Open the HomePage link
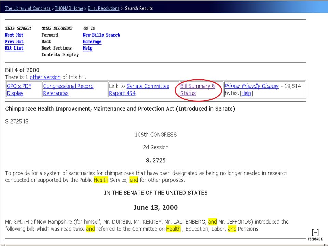Screen dimensions: 328x246 [92, 41]
